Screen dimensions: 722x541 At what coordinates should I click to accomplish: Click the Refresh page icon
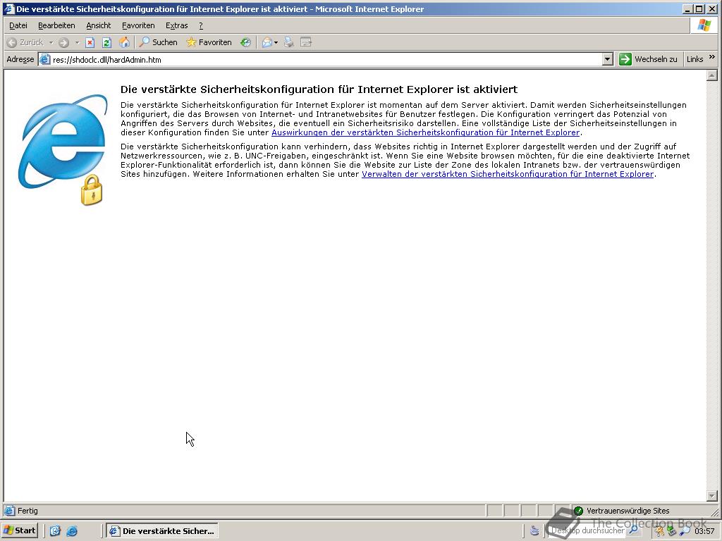[107, 43]
